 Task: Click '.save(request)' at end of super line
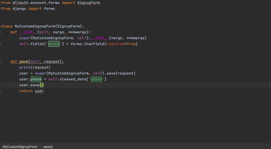click(120, 73)
